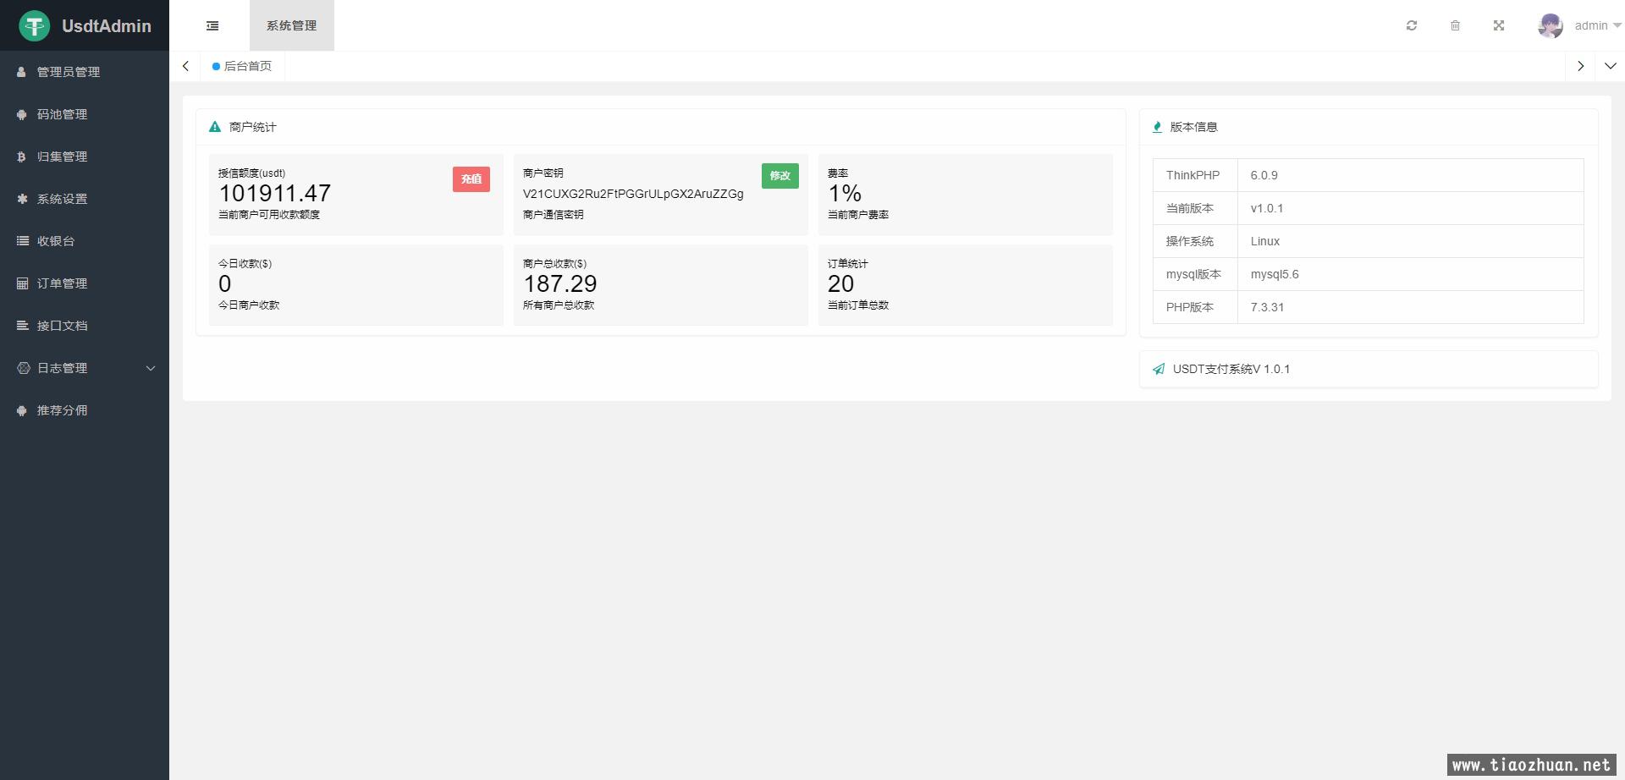Open the admin user dropdown
1625x780 pixels.
point(1596,26)
